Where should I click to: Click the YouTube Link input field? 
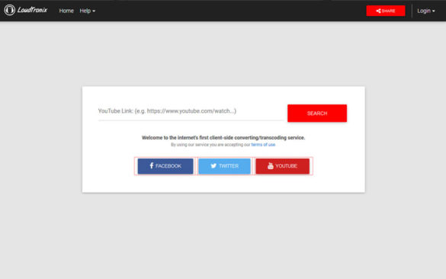pyautogui.click(x=191, y=111)
